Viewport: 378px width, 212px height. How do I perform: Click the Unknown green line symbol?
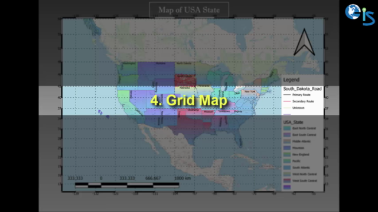coord(287,108)
